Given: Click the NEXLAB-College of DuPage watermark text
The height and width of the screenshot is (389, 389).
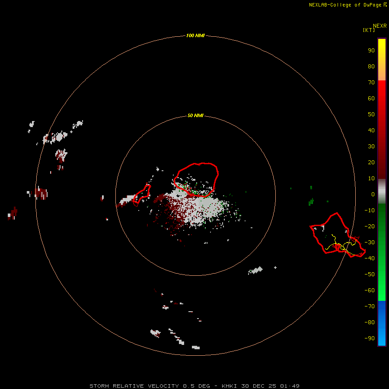Looking at the screenshot, I should 348,5.
